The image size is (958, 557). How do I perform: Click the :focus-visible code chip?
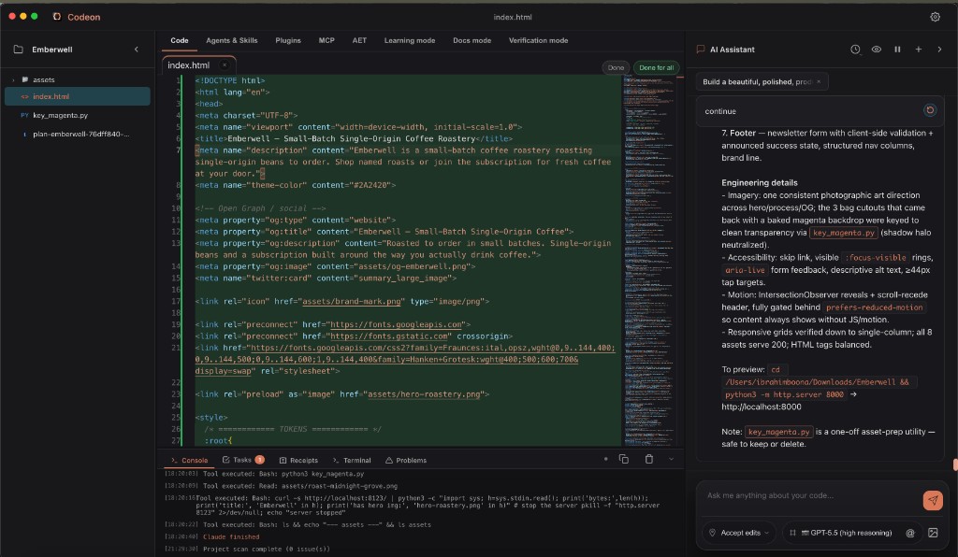point(876,257)
